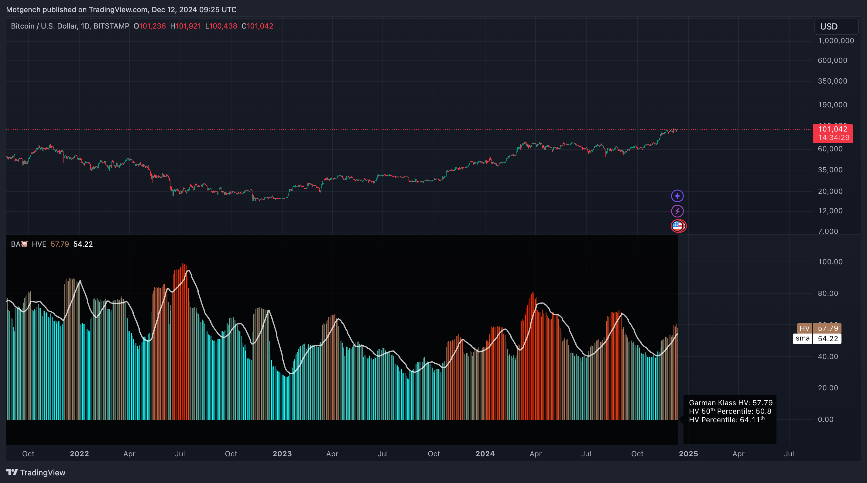Click the HV 50th Percentile: 50.8 text
Image resolution: width=867 pixels, height=483 pixels.
(730, 411)
